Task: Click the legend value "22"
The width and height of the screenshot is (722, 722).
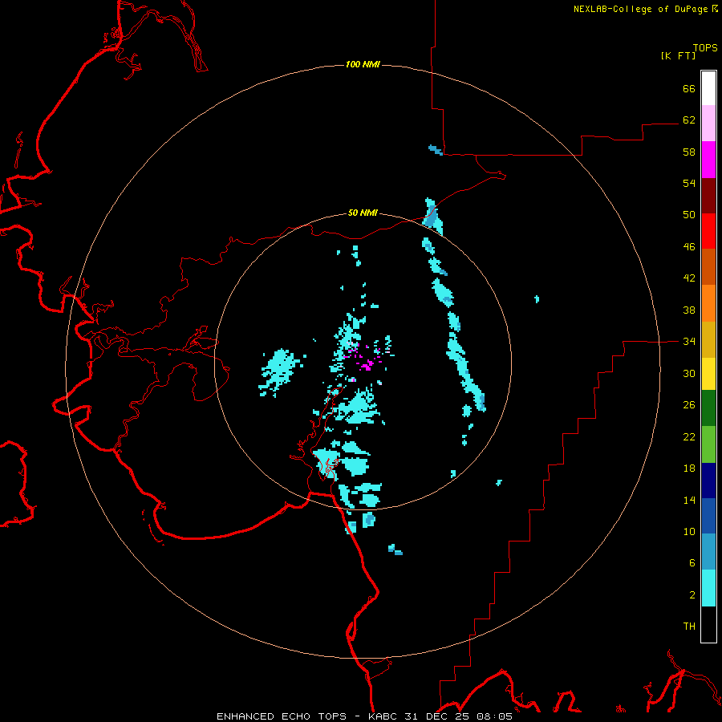Action: tap(689, 436)
